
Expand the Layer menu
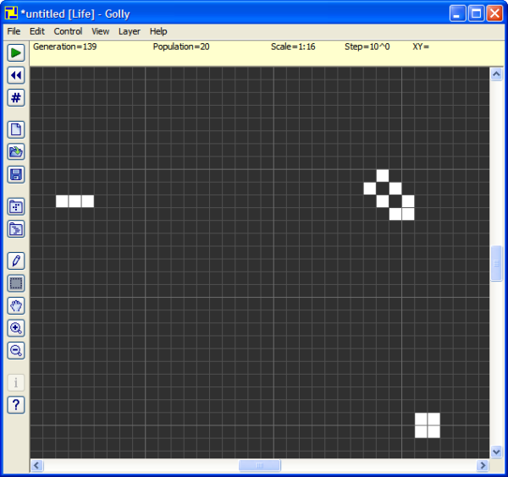130,31
